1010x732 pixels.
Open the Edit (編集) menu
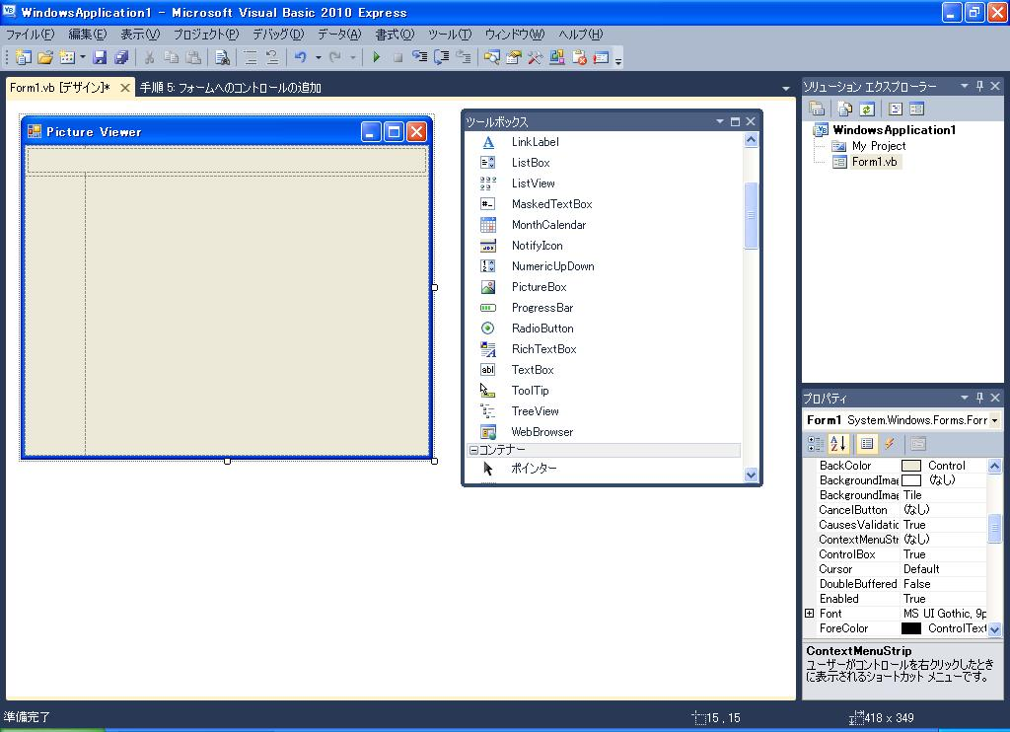tap(88, 35)
